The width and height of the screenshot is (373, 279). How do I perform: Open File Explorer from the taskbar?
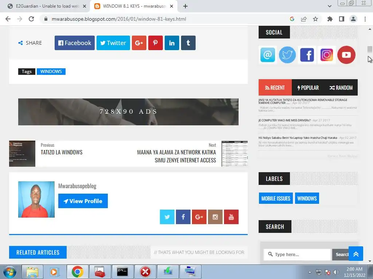(32, 272)
